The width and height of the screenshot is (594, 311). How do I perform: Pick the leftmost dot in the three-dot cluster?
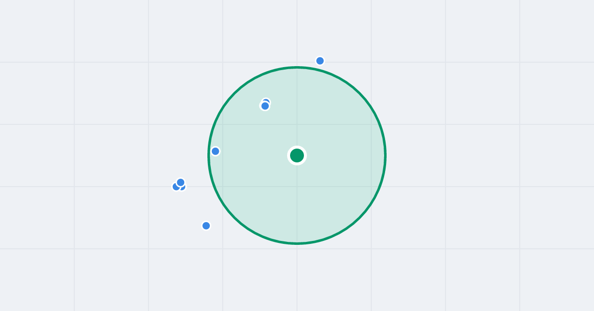click(176, 187)
